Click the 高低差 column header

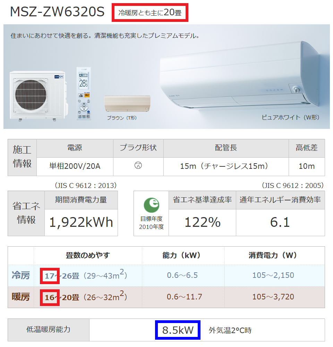[x=307, y=148]
